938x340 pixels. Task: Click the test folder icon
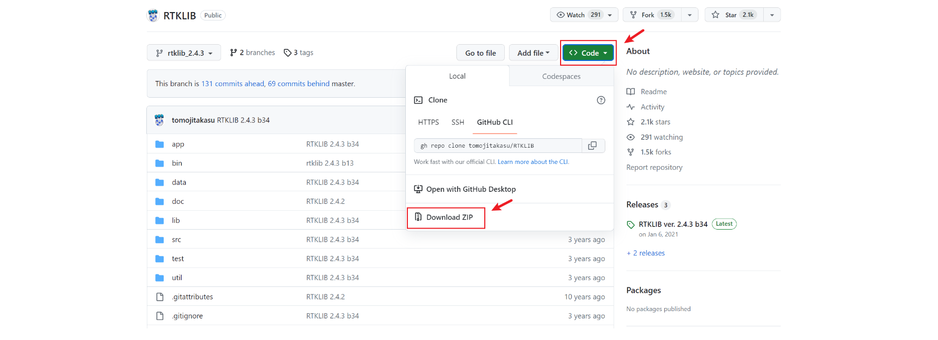tap(159, 259)
